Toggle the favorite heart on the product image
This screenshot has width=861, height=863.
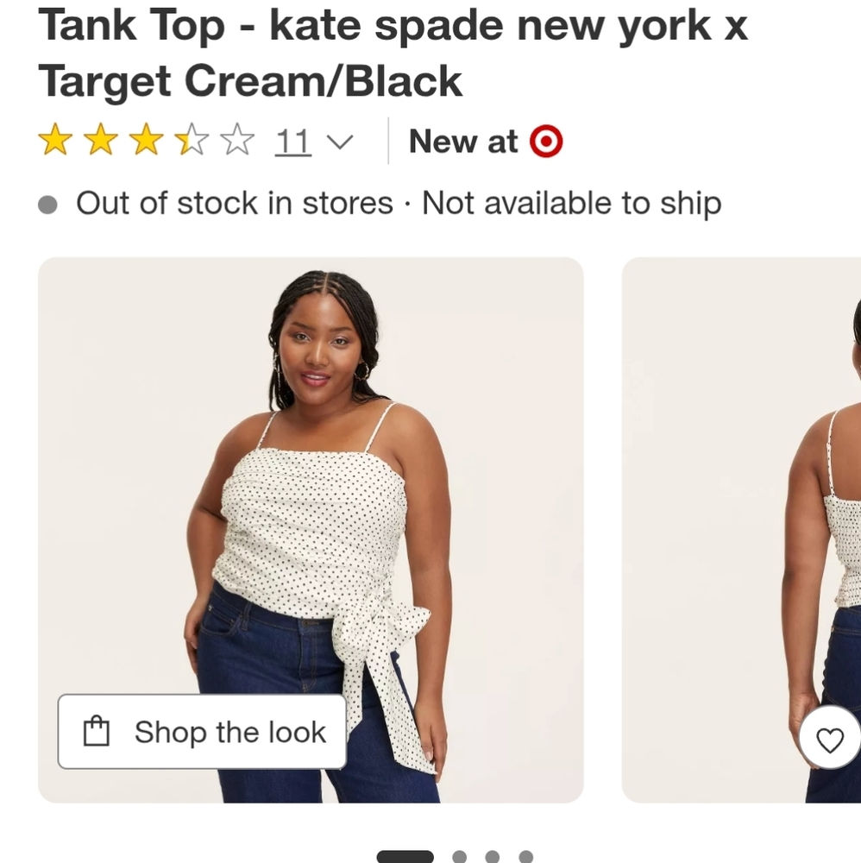[829, 740]
